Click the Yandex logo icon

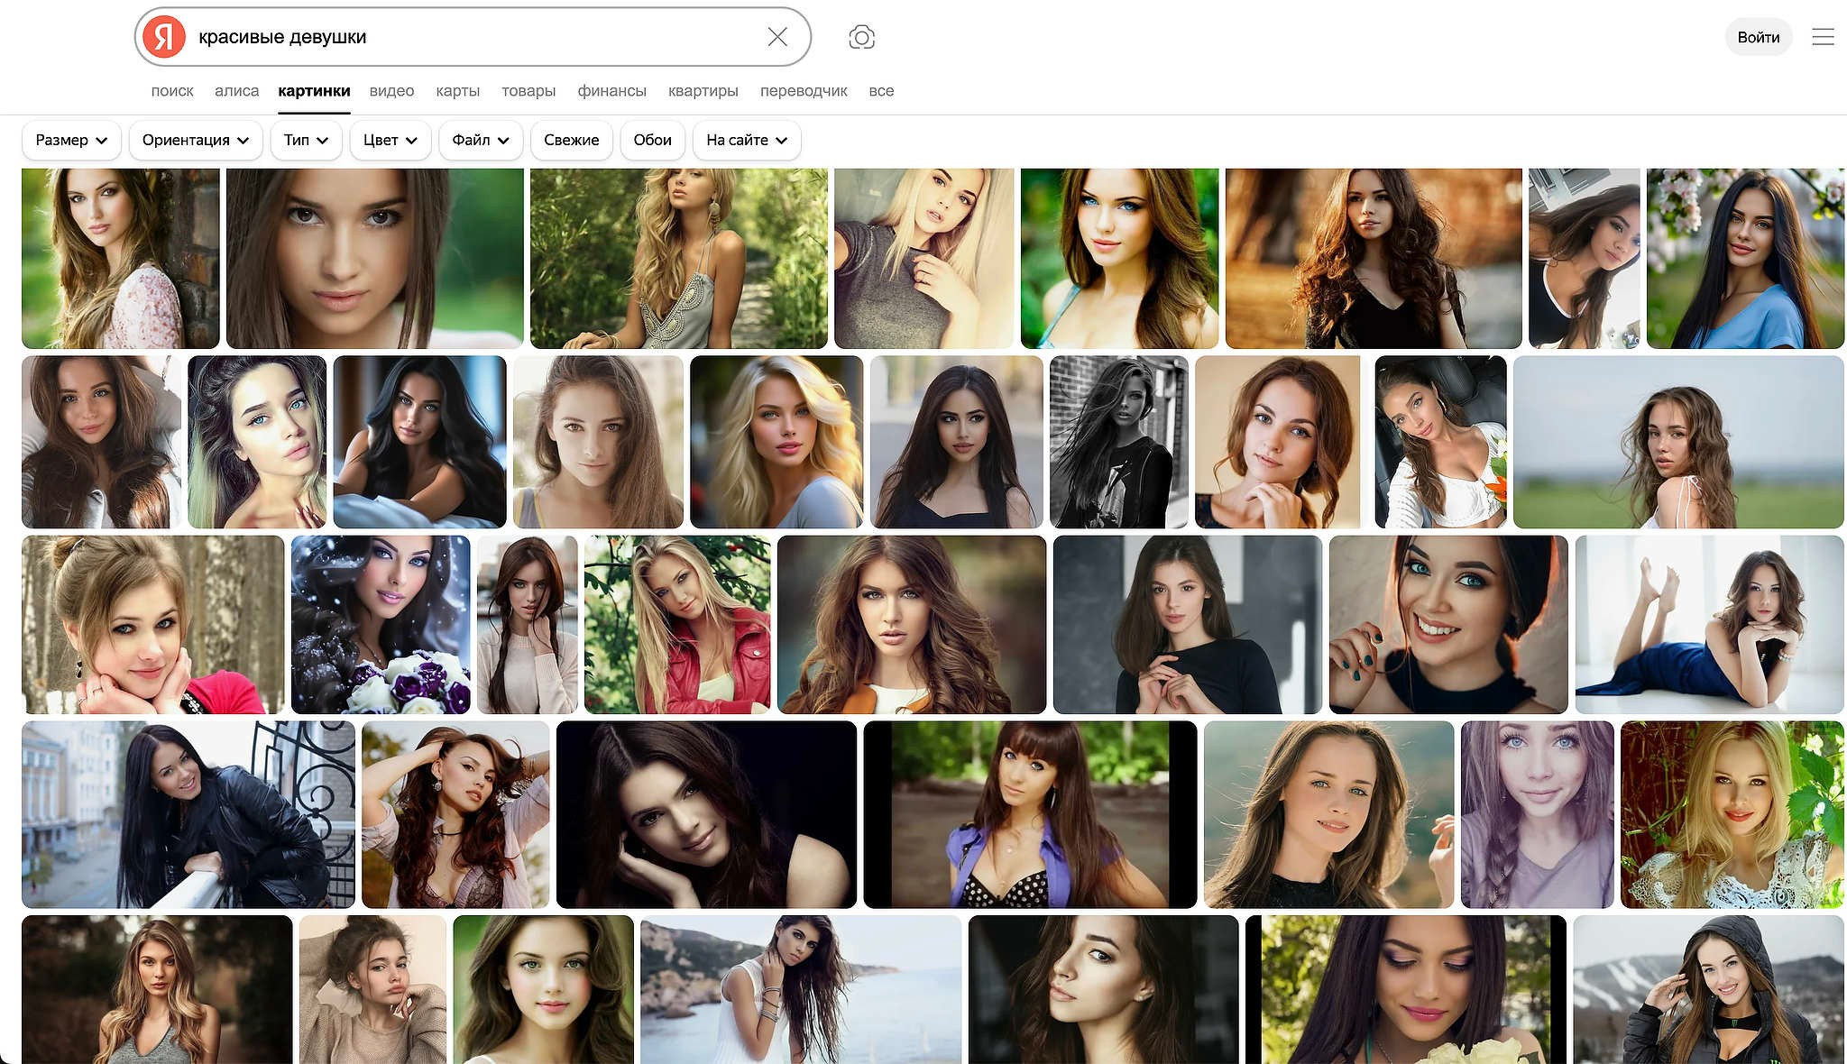point(164,37)
